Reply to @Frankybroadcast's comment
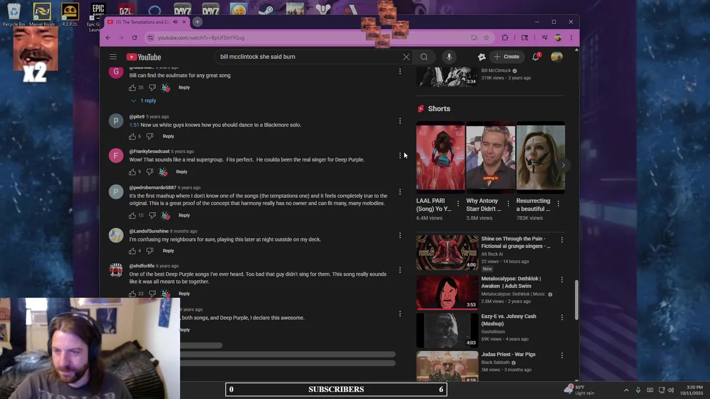This screenshot has width=710, height=399. pyautogui.click(x=181, y=172)
